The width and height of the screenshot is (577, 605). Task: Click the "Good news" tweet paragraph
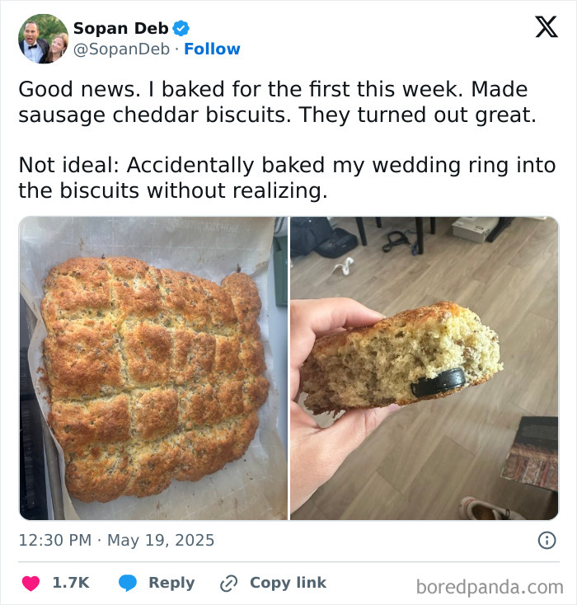[x=277, y=101]
